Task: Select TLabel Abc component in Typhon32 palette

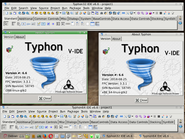Action: coord(29,24)
